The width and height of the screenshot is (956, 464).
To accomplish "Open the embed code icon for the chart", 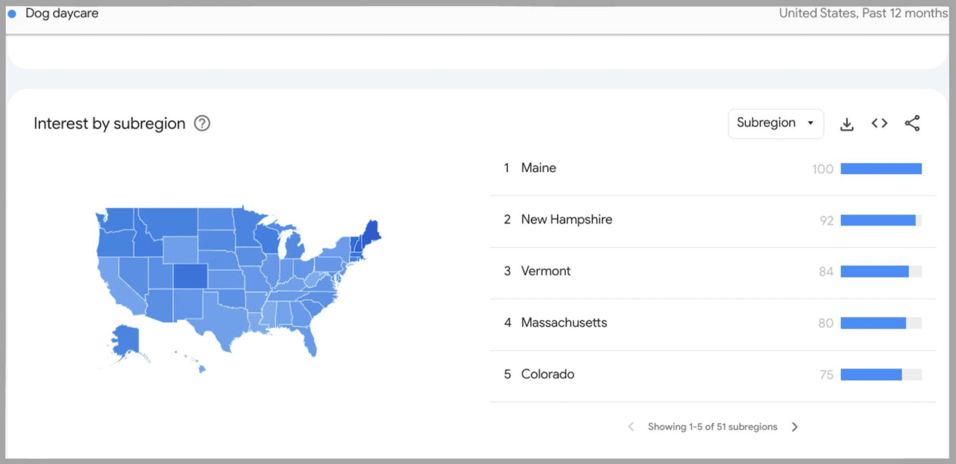I will (878, 123).
